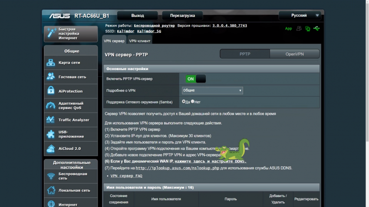The width and height of the screenshot is (369, 207).
Task: Open the Беспроводной роутер mode link
Action: click(155, 26)
